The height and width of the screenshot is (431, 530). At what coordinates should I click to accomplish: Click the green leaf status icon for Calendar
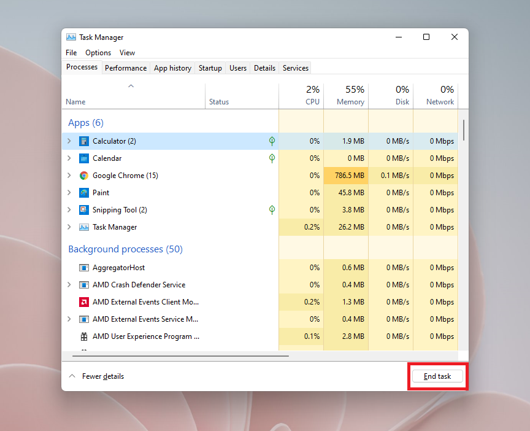click(272, 158)
